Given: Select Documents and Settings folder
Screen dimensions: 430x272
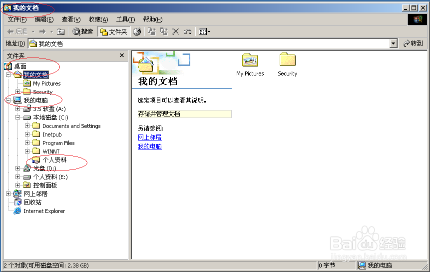Looking at the screenshot, I should click(x=71, y=126).
